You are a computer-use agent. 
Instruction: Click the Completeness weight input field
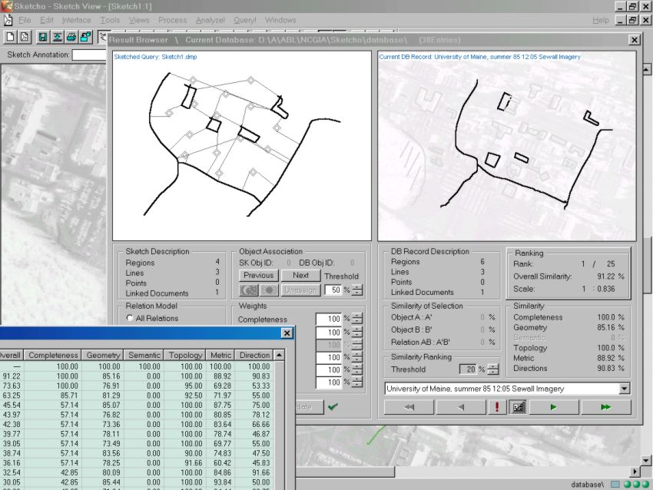coord(328,319)
